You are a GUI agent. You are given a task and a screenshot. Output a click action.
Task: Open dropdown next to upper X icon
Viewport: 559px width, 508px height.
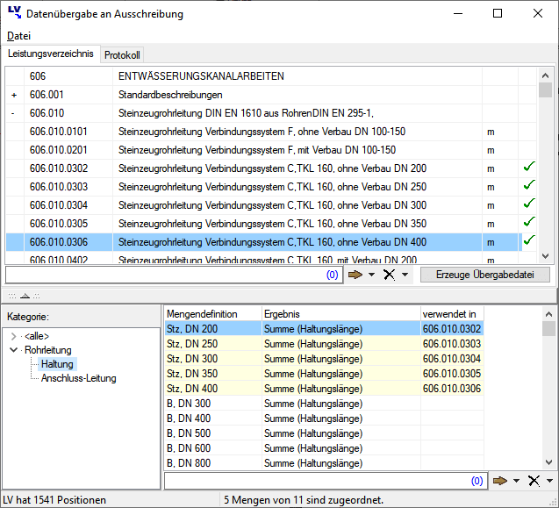(405, 275)
